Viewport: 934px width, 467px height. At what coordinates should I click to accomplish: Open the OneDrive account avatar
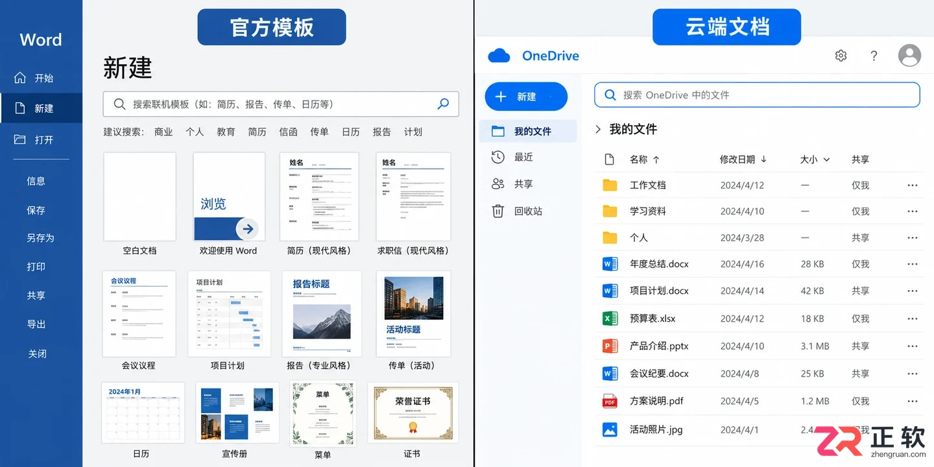909,55
